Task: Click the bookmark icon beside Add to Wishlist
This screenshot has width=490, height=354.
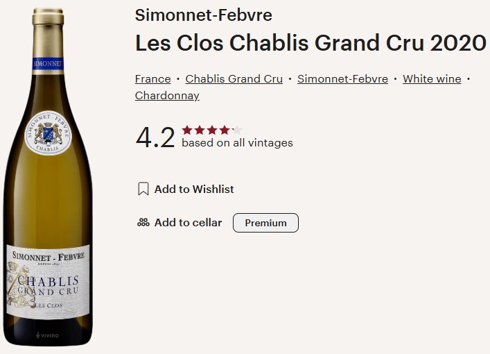Action: [x=143, y=189]
